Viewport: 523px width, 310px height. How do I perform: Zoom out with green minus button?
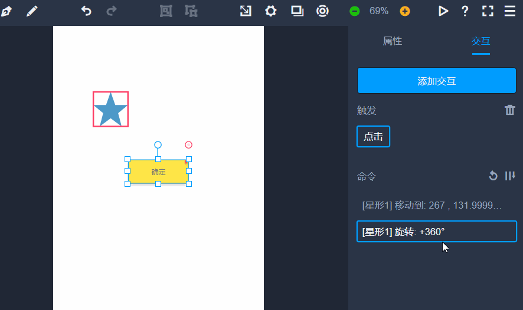pos(354,11)
